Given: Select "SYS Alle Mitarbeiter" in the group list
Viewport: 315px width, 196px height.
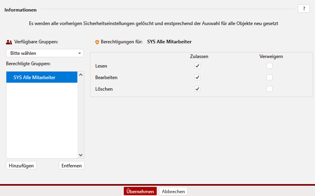Looking at the screenshot, I should coord(42,78).
